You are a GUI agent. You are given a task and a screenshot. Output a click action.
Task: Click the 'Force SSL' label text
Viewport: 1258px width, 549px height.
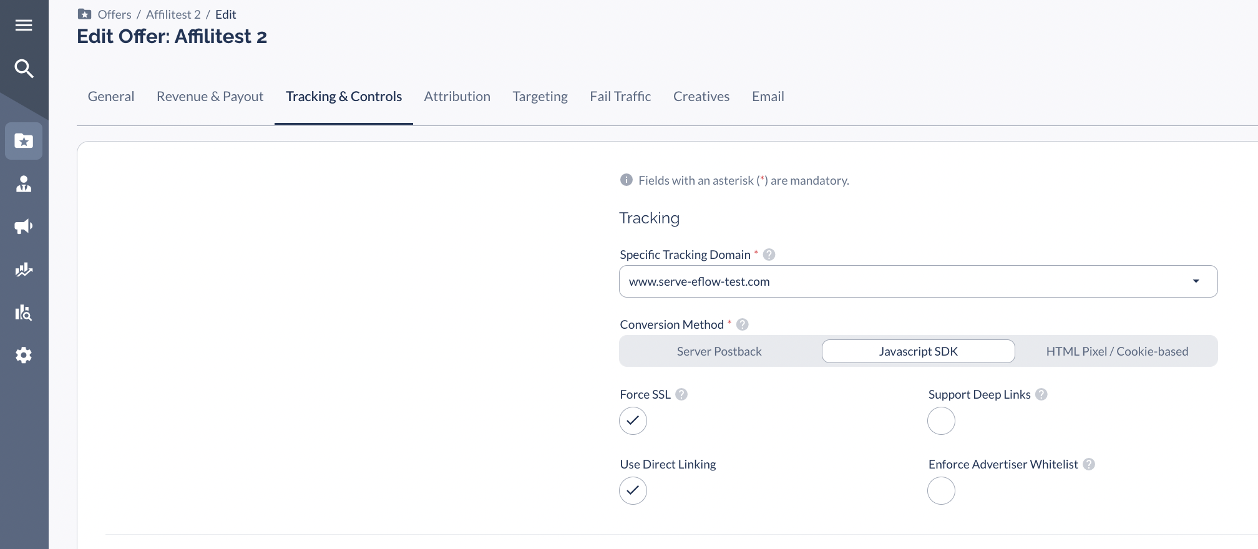tap(645, 394)
